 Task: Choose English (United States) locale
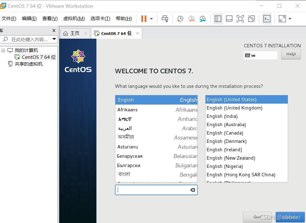(x=246, y=100)
